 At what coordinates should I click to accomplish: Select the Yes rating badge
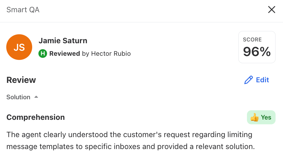pyautogui.click(x=261, y=117)
